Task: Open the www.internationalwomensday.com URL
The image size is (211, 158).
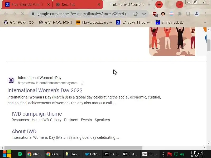Action: 48,83
